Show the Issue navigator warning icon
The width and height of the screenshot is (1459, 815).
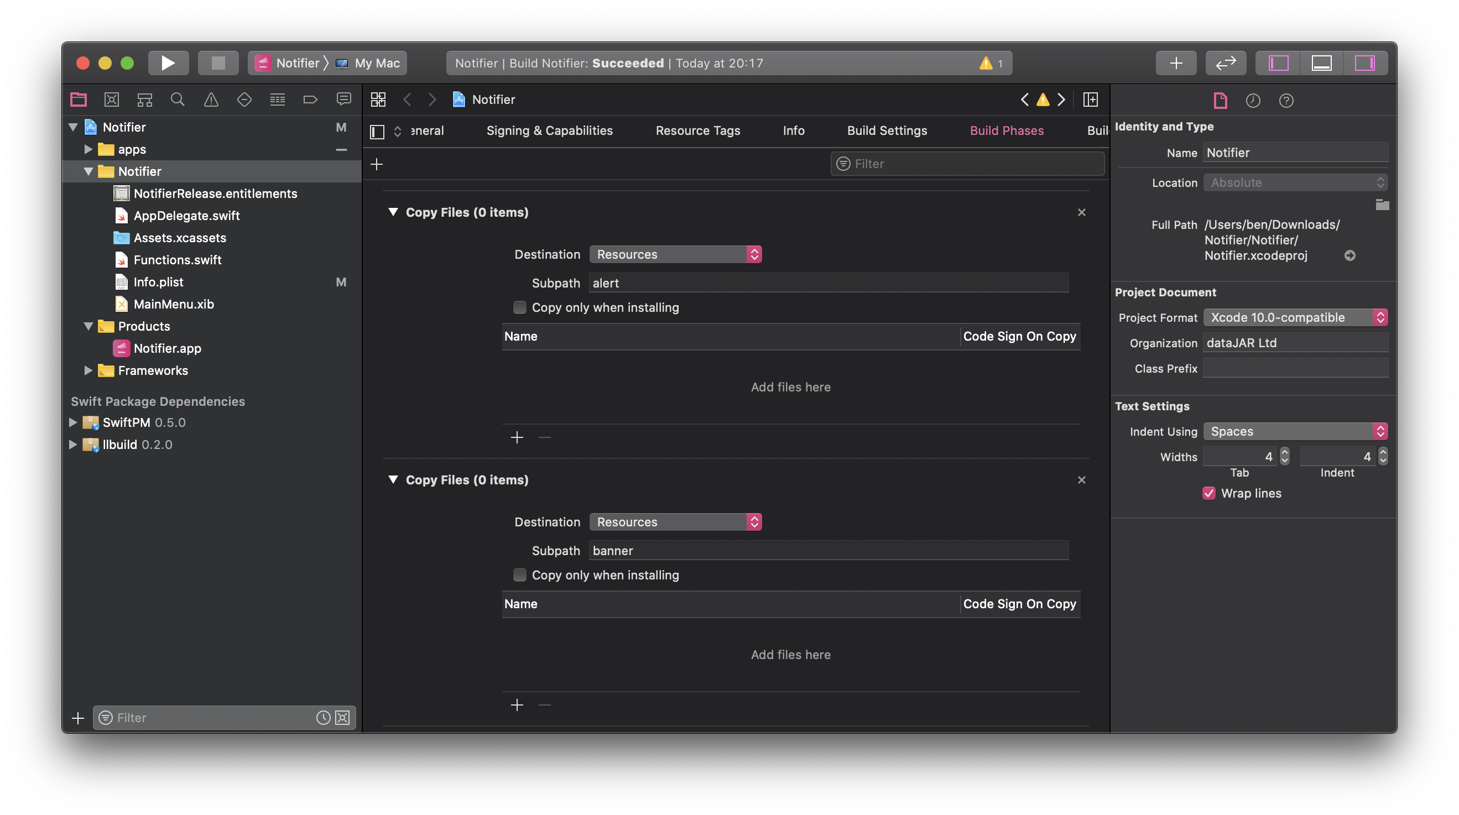[211, 100]
